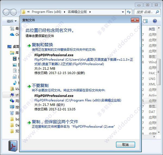Viewport: 163px width, 155px height.
Task: Select the LNG type row in file list
Action: click(149, 79)
